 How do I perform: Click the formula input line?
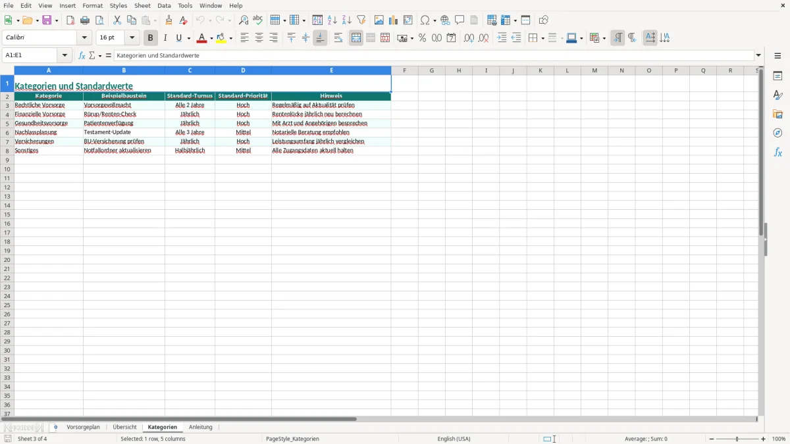pyautogui.click(x=434, y=56)
